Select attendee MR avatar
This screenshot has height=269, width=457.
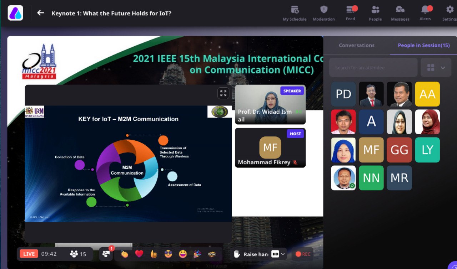[x=399, y=178]
